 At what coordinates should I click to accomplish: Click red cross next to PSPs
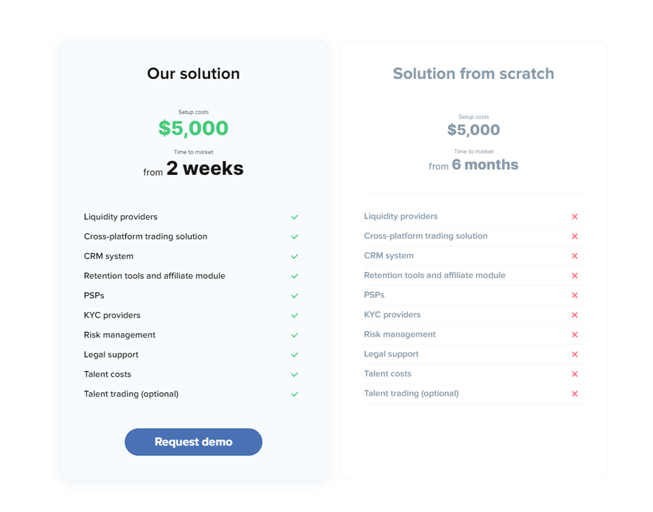575,295
